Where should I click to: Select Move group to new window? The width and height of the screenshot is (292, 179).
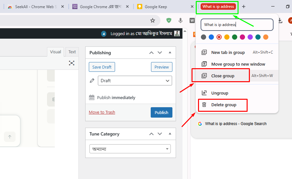(x=237, y=64)
